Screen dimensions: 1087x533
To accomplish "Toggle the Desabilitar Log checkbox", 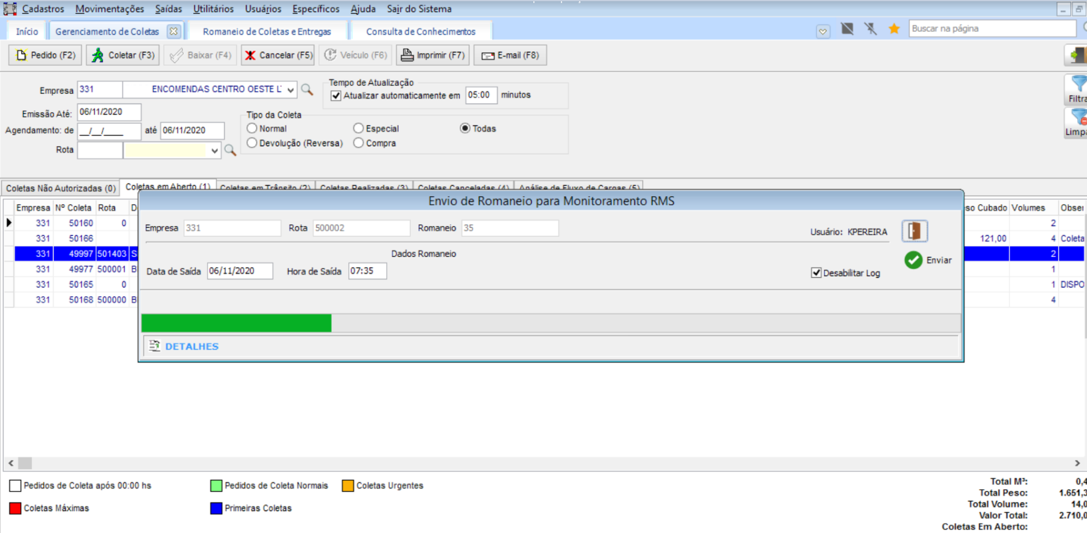I will point(816,273).
